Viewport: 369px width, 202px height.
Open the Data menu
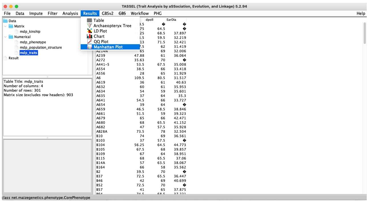tap(20, 13)
